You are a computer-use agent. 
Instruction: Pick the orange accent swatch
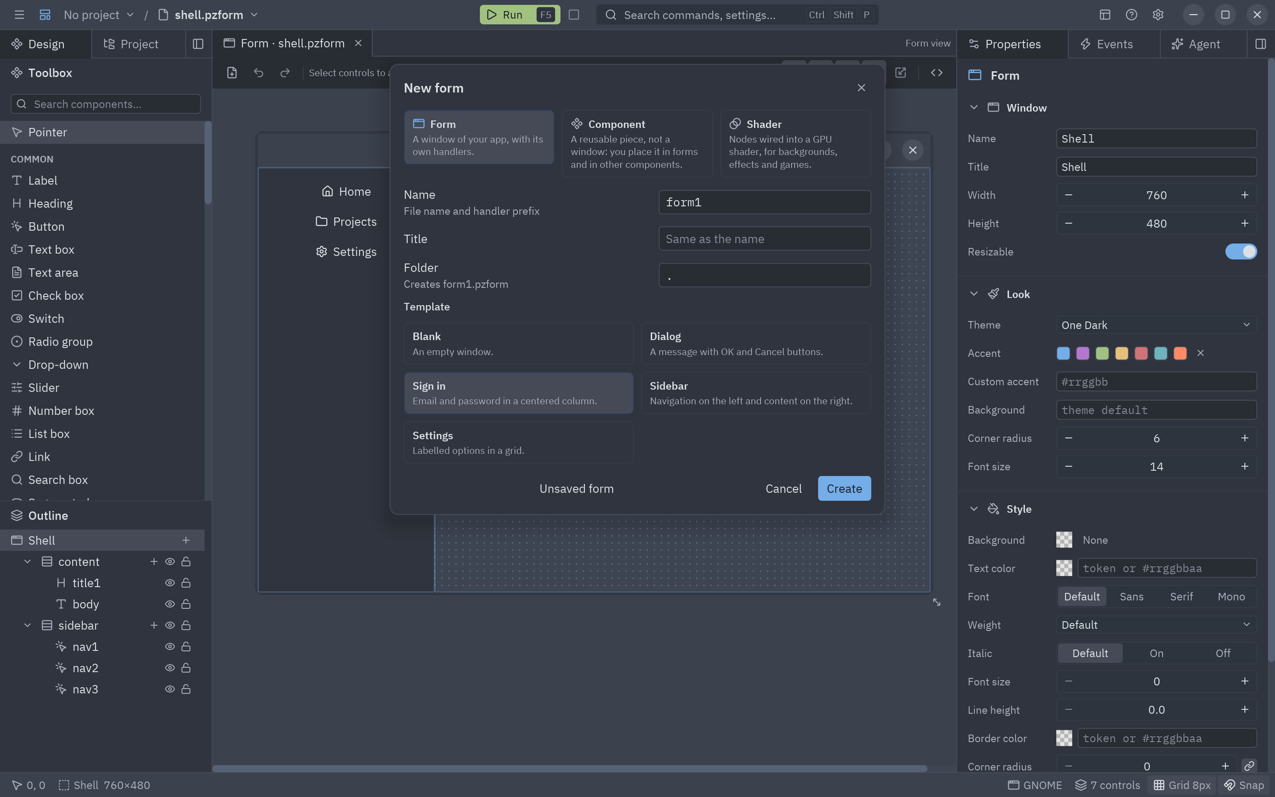click(x=1180, y=353)
